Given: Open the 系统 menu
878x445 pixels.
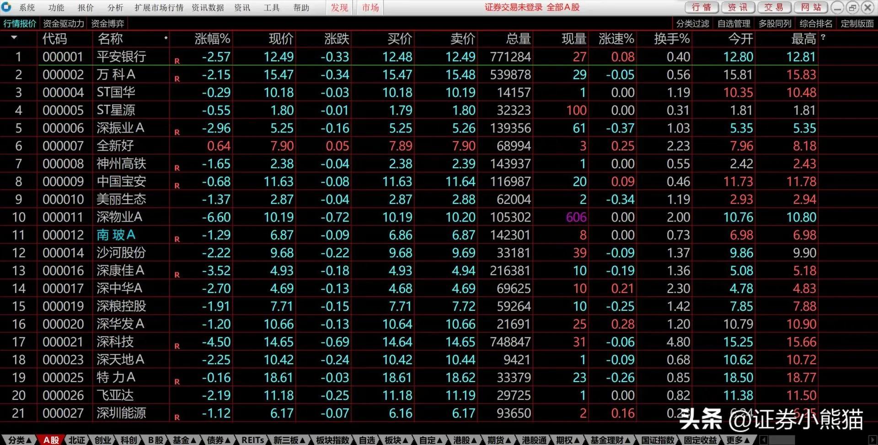Looking at the screenshot, I should 27,7.
